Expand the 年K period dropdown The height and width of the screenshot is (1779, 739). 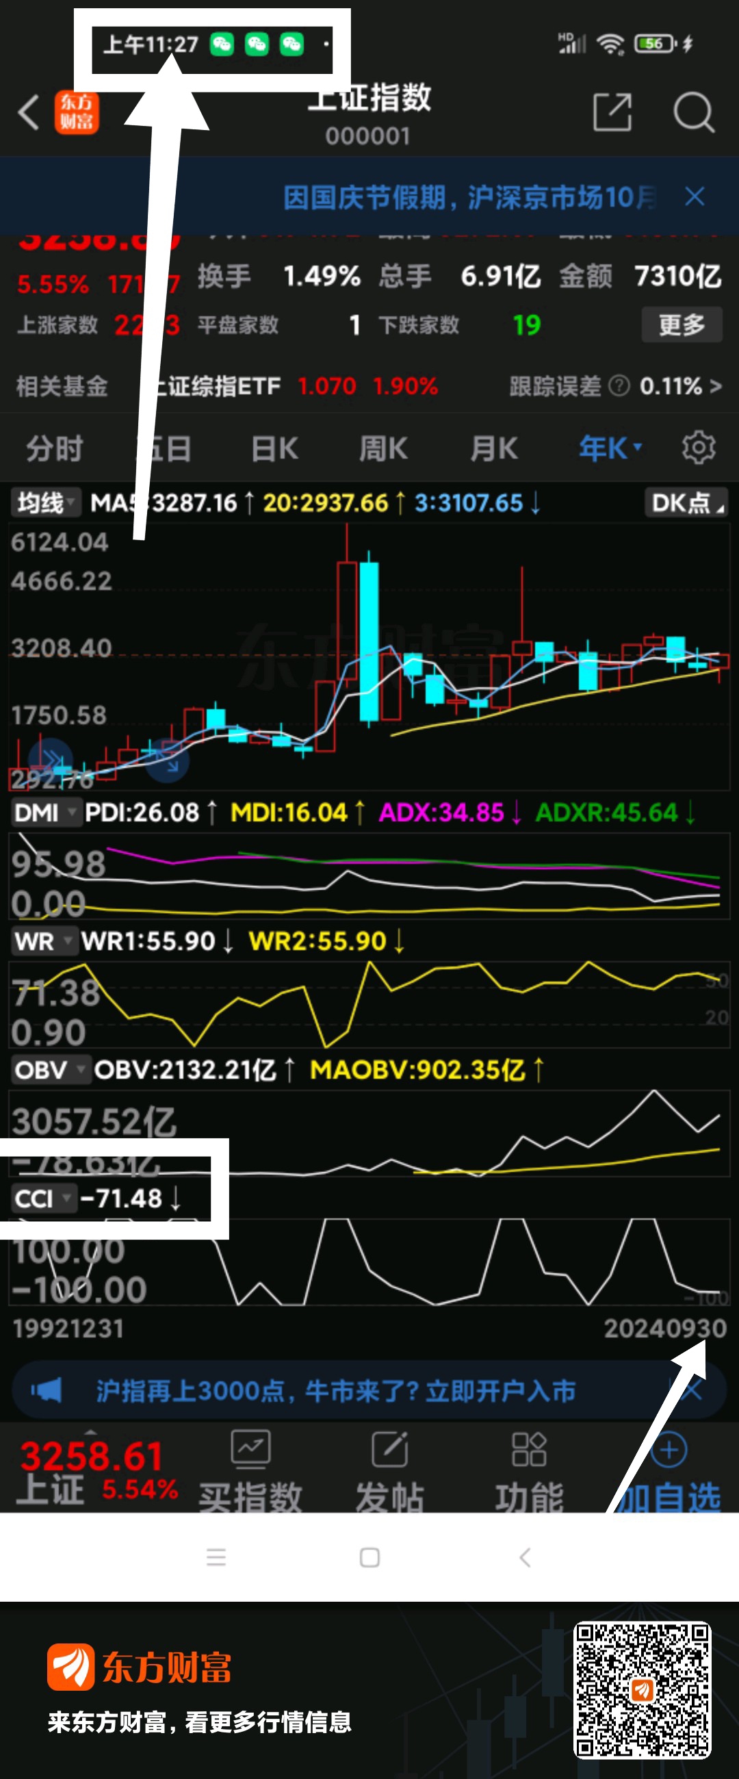click(610, 448)
